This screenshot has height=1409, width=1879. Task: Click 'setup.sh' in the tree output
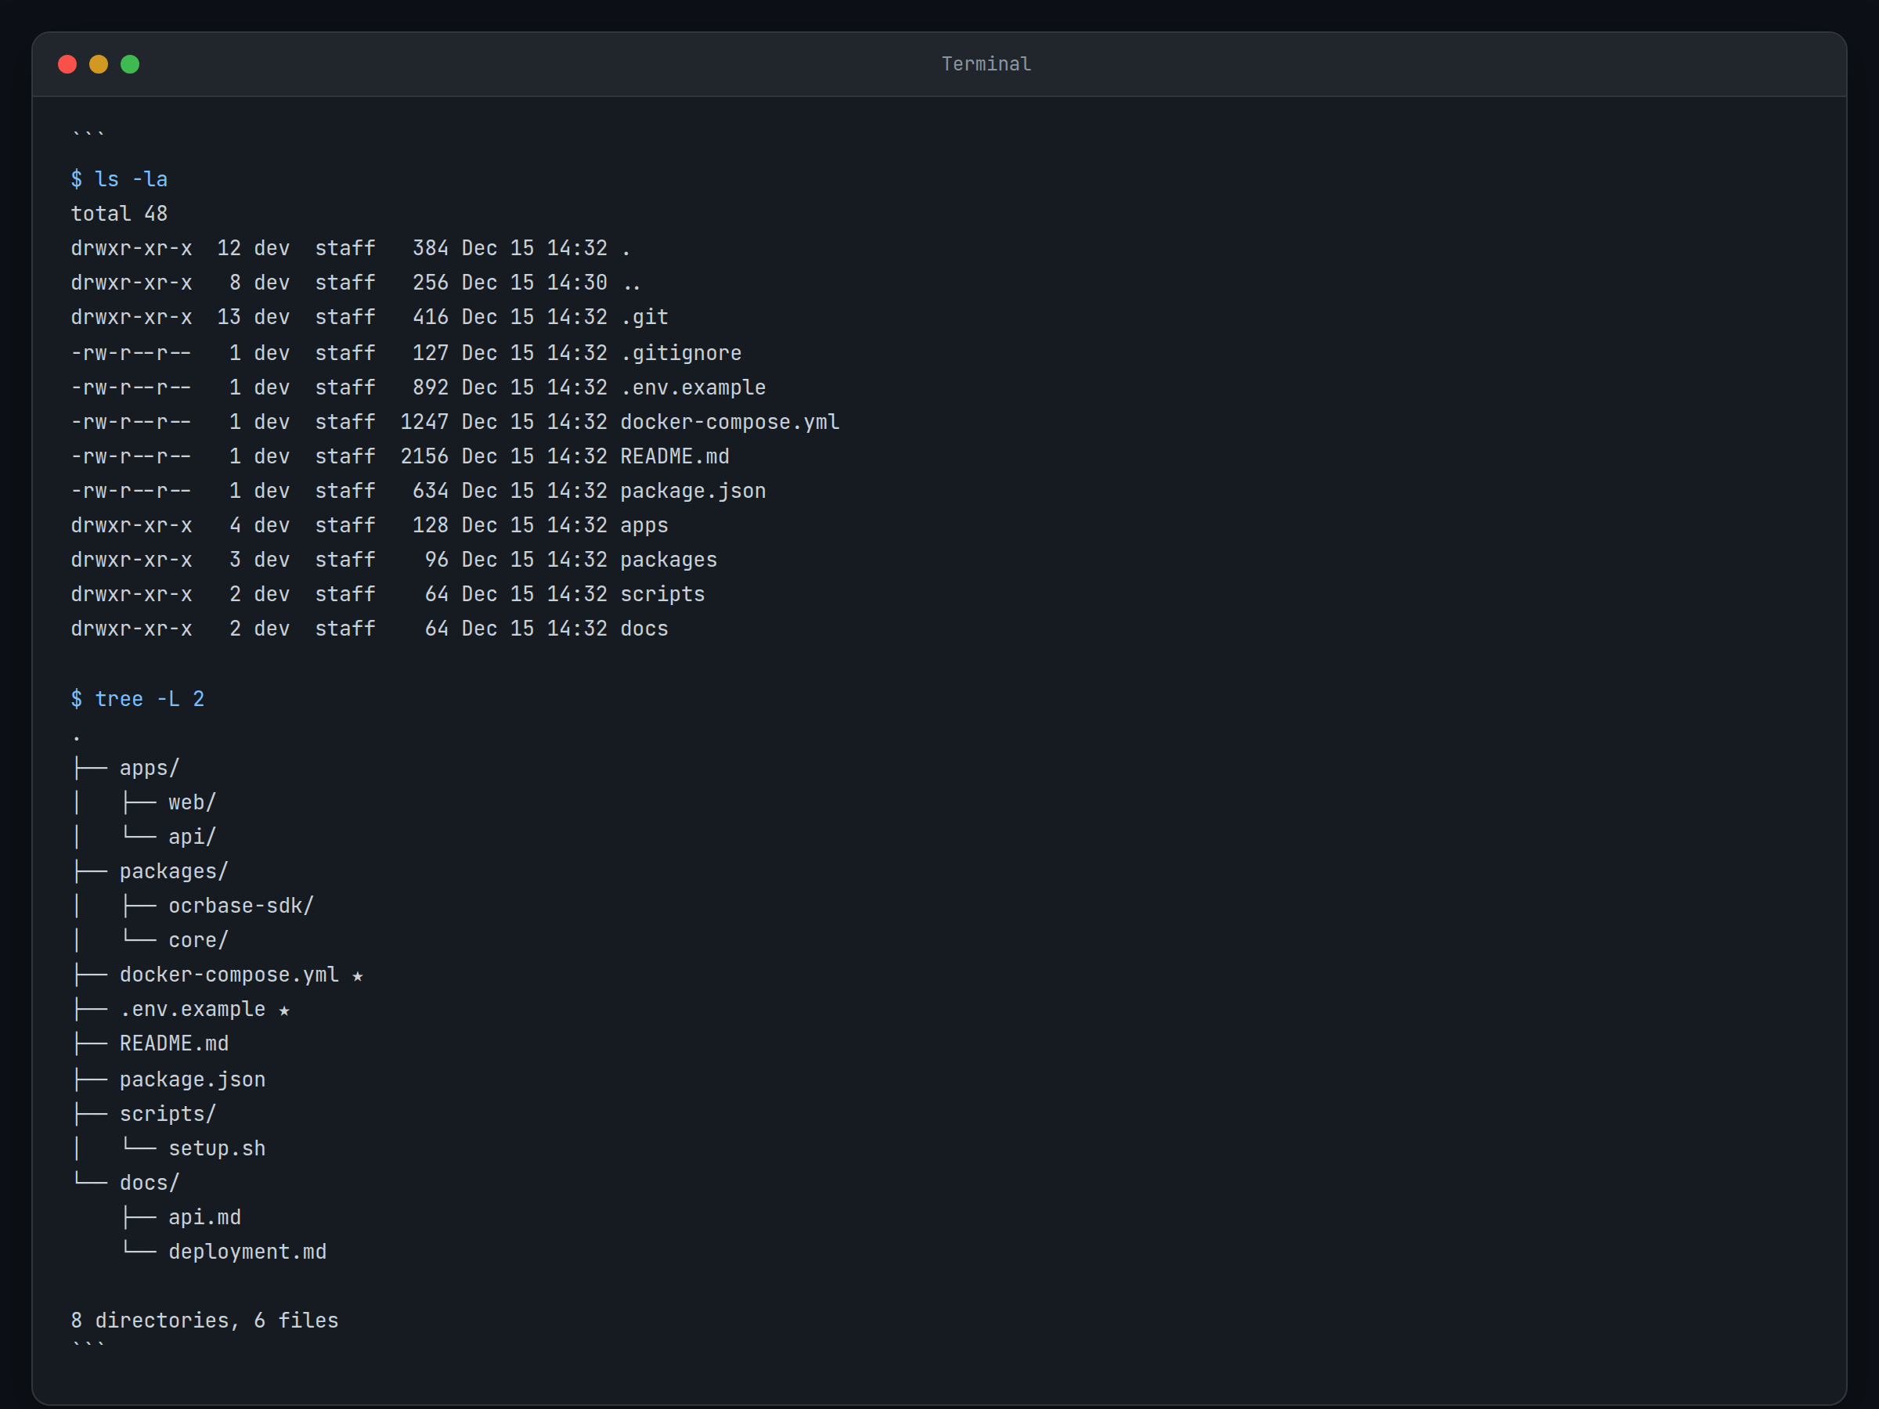pyautogui.click(x=217, y=1149)
